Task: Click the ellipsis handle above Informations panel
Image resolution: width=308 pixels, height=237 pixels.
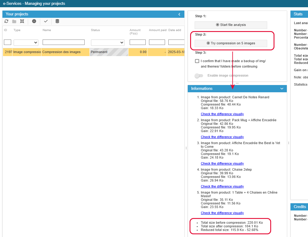Action: (x=237, y=83)
